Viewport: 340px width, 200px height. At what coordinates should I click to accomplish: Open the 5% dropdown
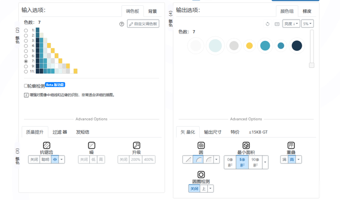click(307, 23)
